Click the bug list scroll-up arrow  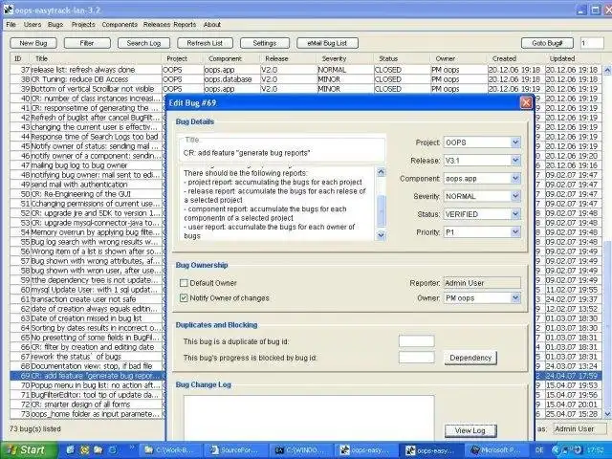tap(607, 71)
